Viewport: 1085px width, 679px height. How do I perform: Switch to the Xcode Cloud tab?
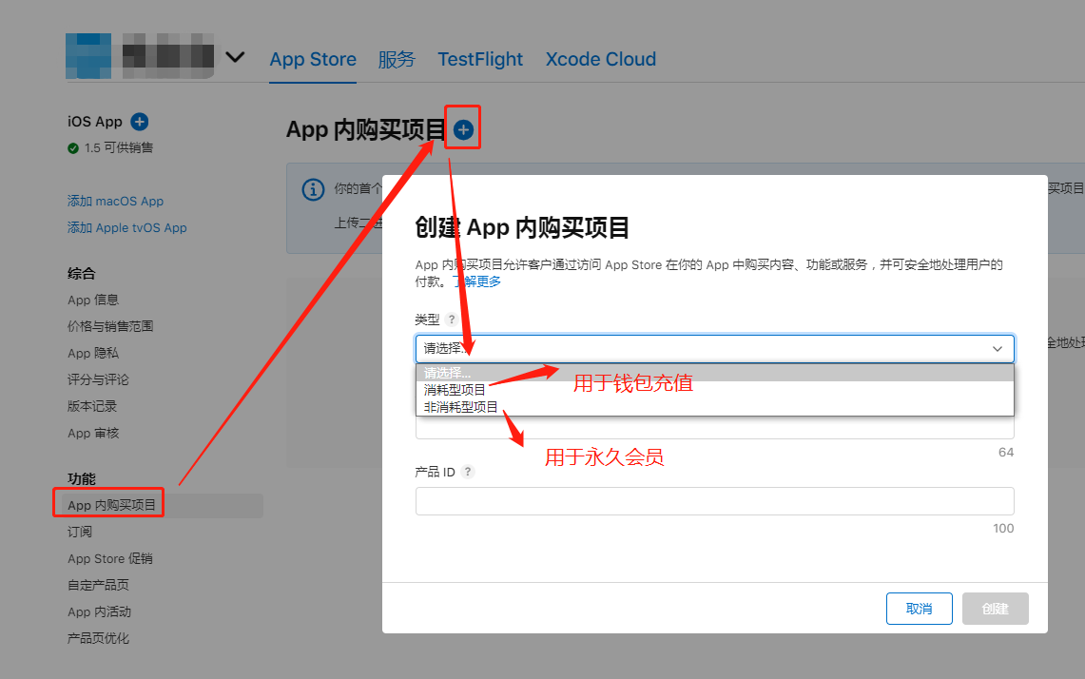click(x=601, y=60)
